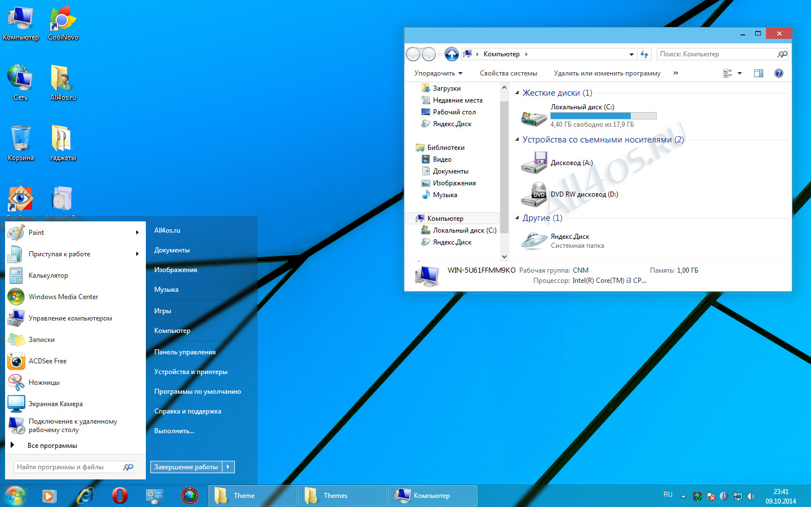Select the Дисковод (A:) floppy drive
This screenshot has width=811, height=507.
(533, 163)
